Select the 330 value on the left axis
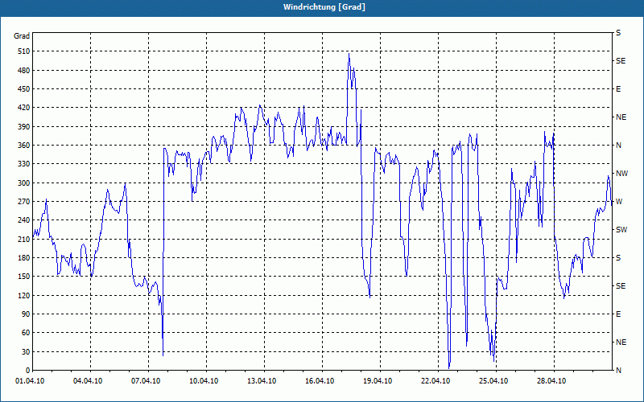This screenshot has height=402, width=644. coord(24,164)
